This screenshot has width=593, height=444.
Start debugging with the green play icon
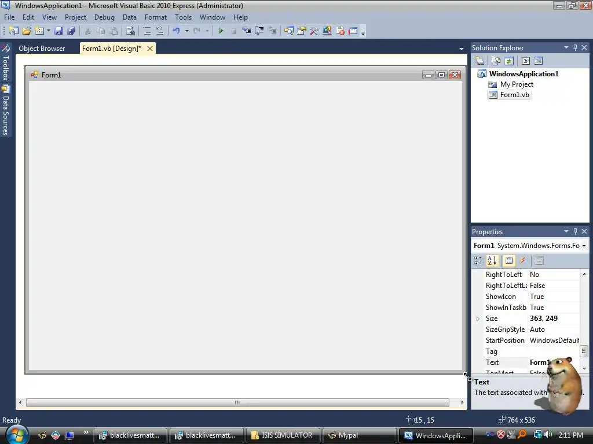[x=221, y=31]
